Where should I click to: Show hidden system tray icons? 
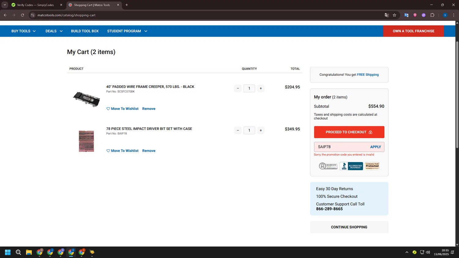click(x=407, y=252)
